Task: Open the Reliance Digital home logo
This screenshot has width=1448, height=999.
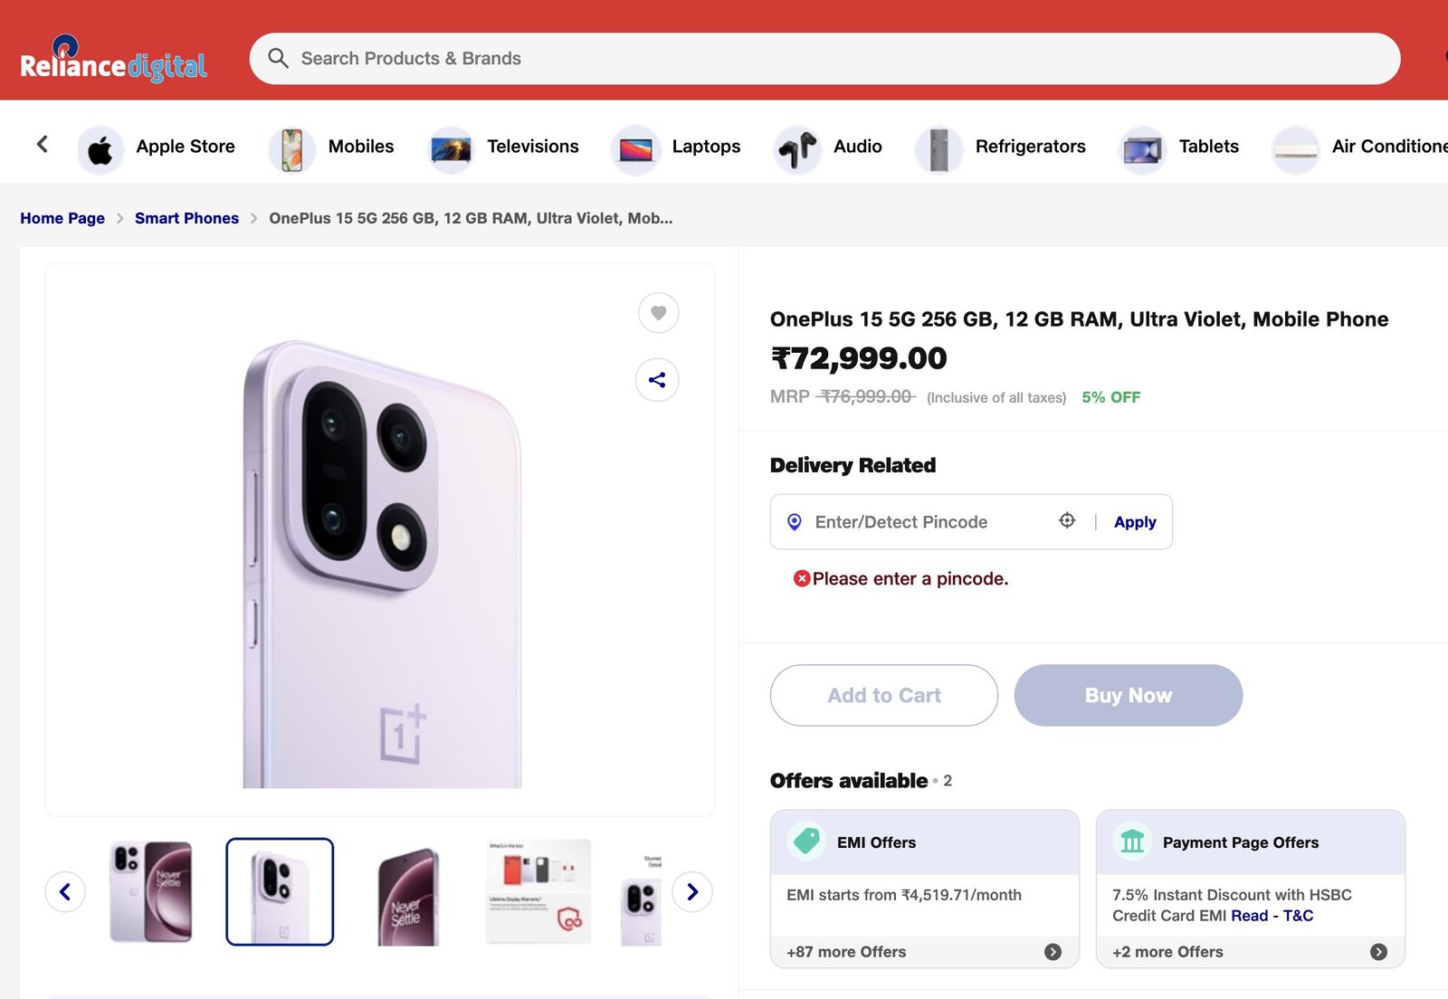Action: tap(113, 61)
